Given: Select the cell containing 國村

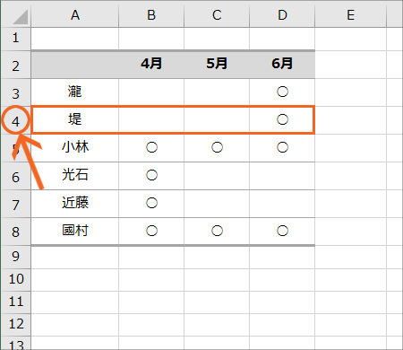Looking at the screenshot, I should point(75,231).
